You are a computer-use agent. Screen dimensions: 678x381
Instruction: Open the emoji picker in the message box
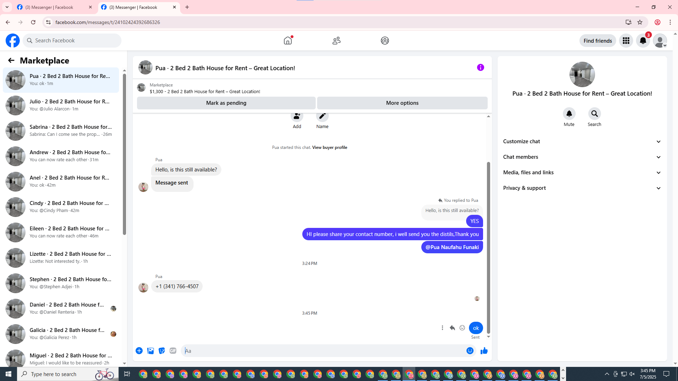coord(470,351)
